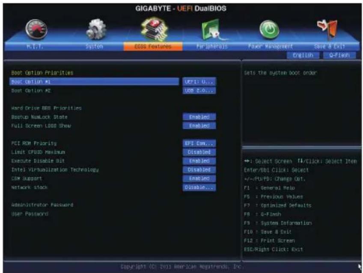The height and width of the screenshot is (273, 363).
Task: Select PCI ROM Priority label
Action: pyautogui.click(x=34, y=144)
